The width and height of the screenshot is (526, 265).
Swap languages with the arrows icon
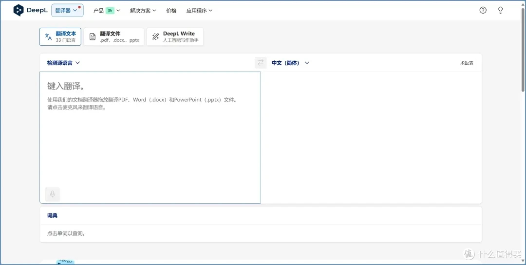coord(261,63)
